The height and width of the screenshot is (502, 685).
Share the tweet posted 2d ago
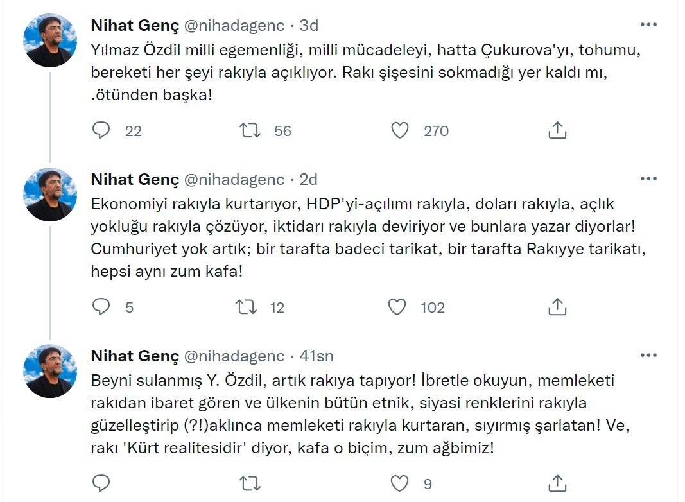point(557,307)
